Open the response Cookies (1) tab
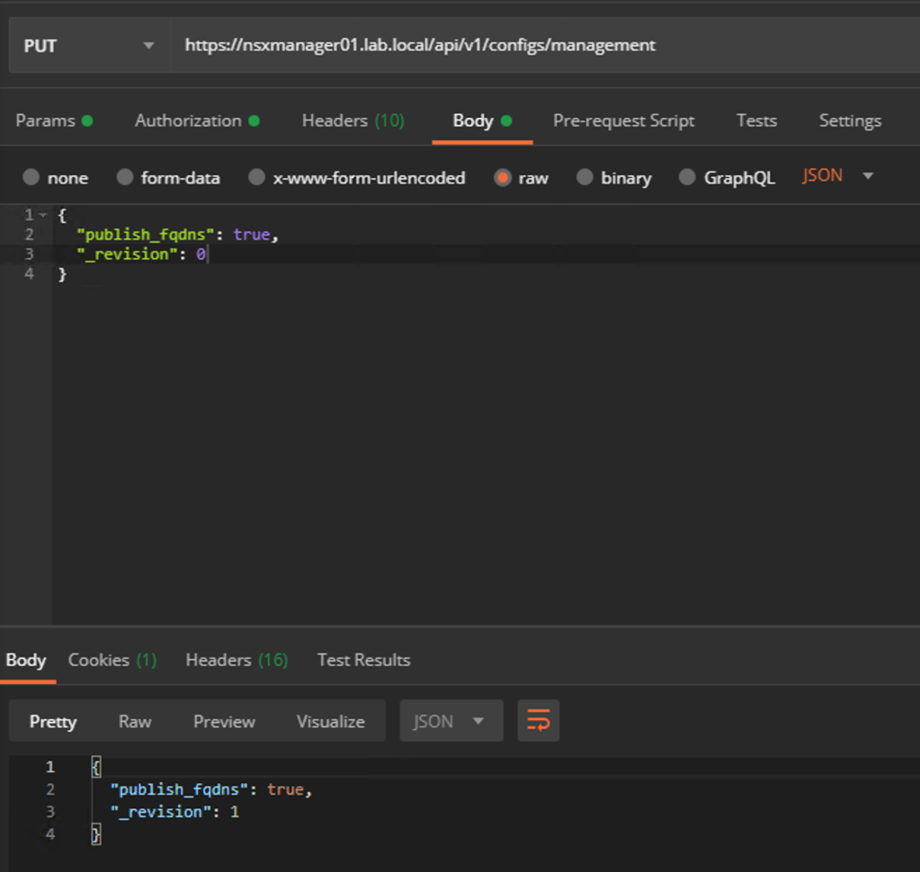Image resolution: width=920 pixels, height=872 pixels. point(112,660)
